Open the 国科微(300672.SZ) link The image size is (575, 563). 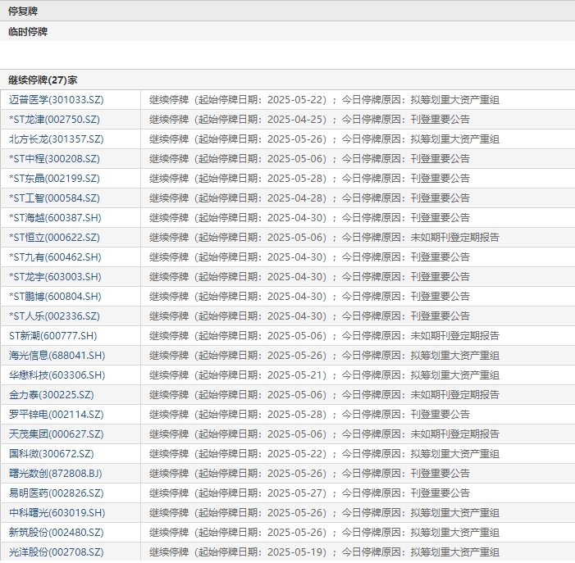52,453
